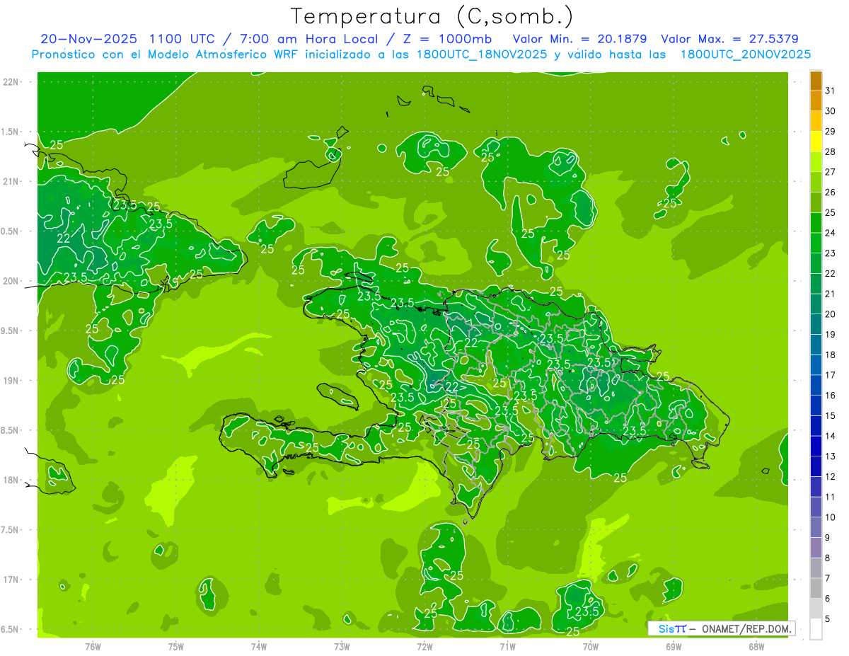
Task: Click the "70W" longitude axis label
Action: tap(591, 646)
